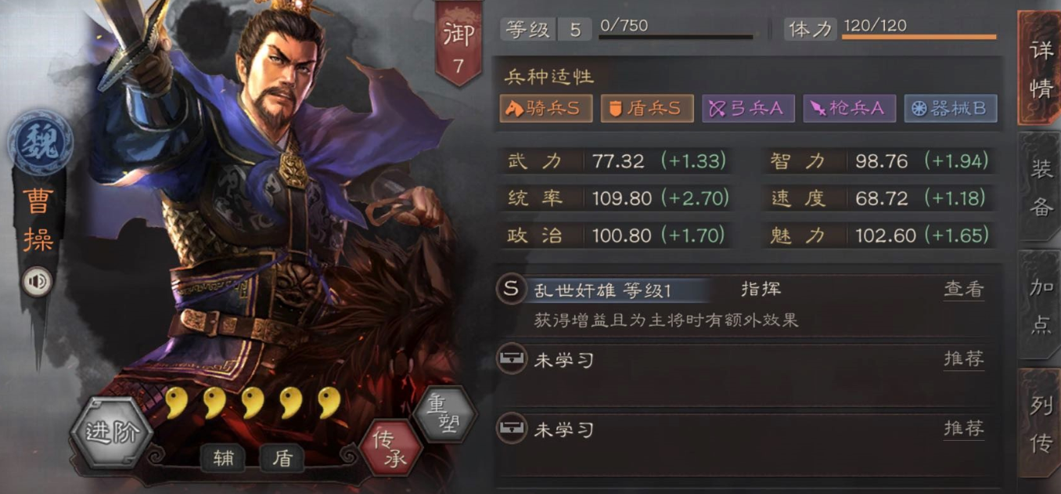Click the orange 体力 stamina bar

919,37
